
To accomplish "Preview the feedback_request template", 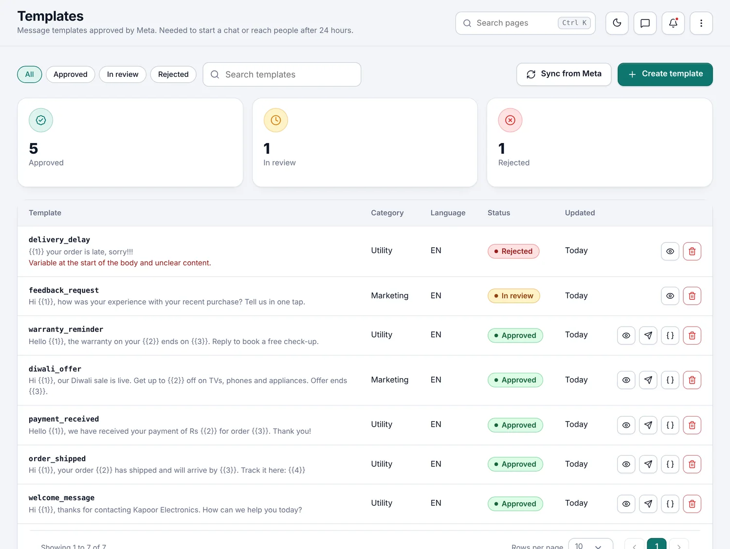I will pos(670,296).
